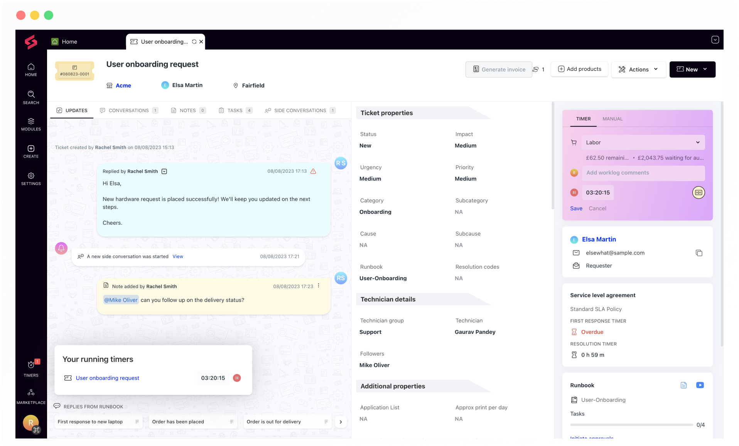Image resolution: width=739 pixels, height=446 pixels.
Task: Play the Runbook video
Action: 700,385
